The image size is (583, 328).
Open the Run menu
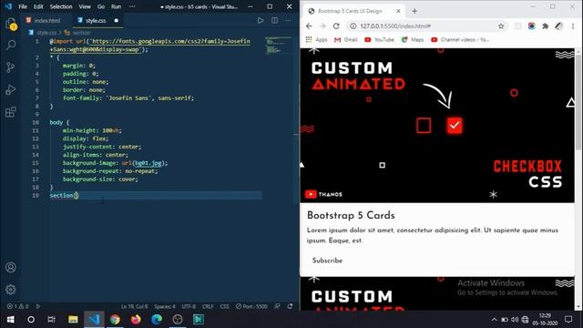(x=116, y=6)
